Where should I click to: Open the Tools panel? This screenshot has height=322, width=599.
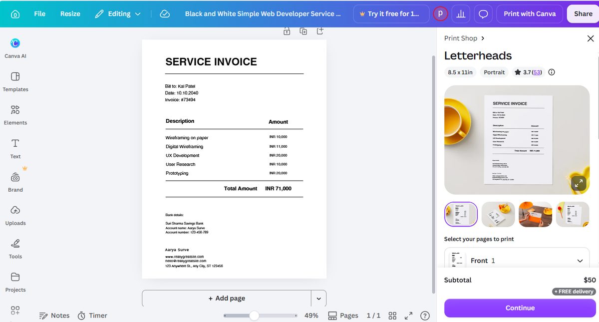15,249
